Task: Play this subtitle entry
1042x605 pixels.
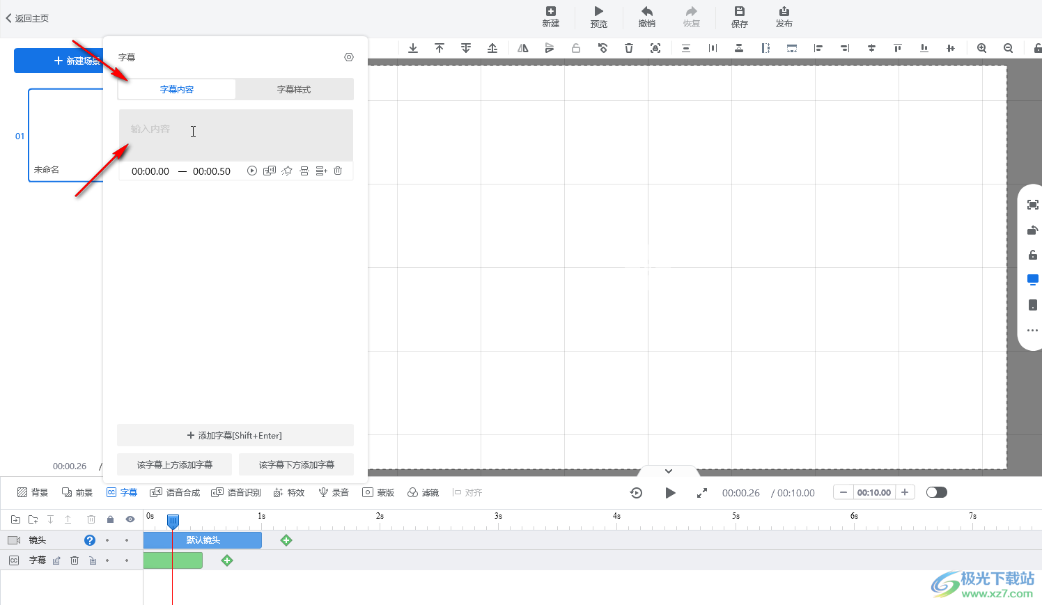Action: coord(252,171)
